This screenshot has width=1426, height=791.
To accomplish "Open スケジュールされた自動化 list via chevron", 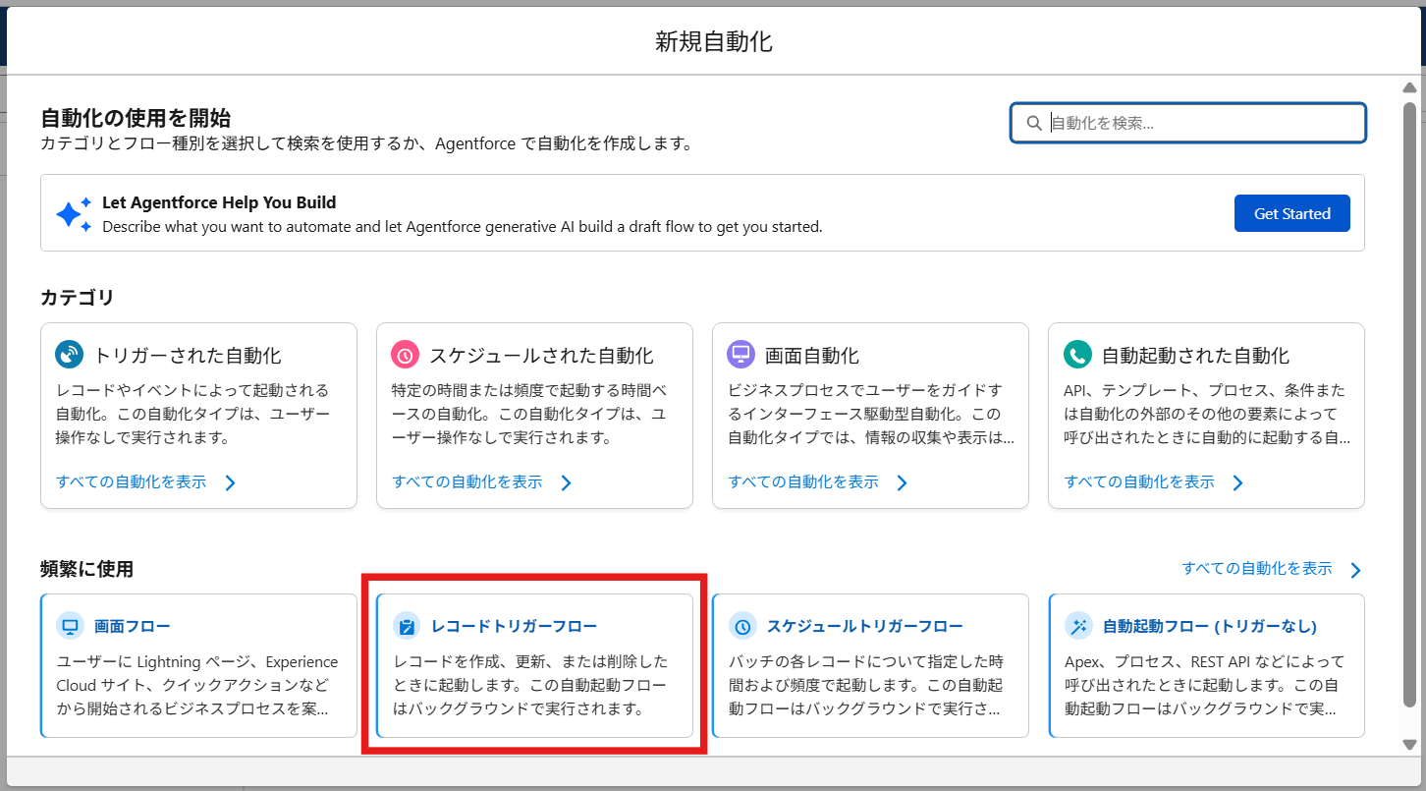I will pos(567,482).
